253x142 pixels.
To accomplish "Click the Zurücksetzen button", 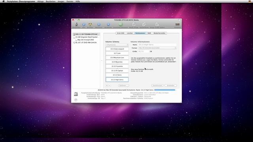I will click(x=157, y=86).
